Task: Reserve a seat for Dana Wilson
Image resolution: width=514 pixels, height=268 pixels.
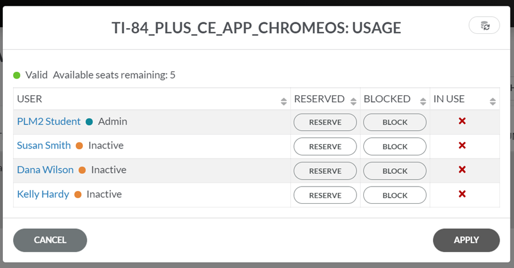Action: coord(325,171)
